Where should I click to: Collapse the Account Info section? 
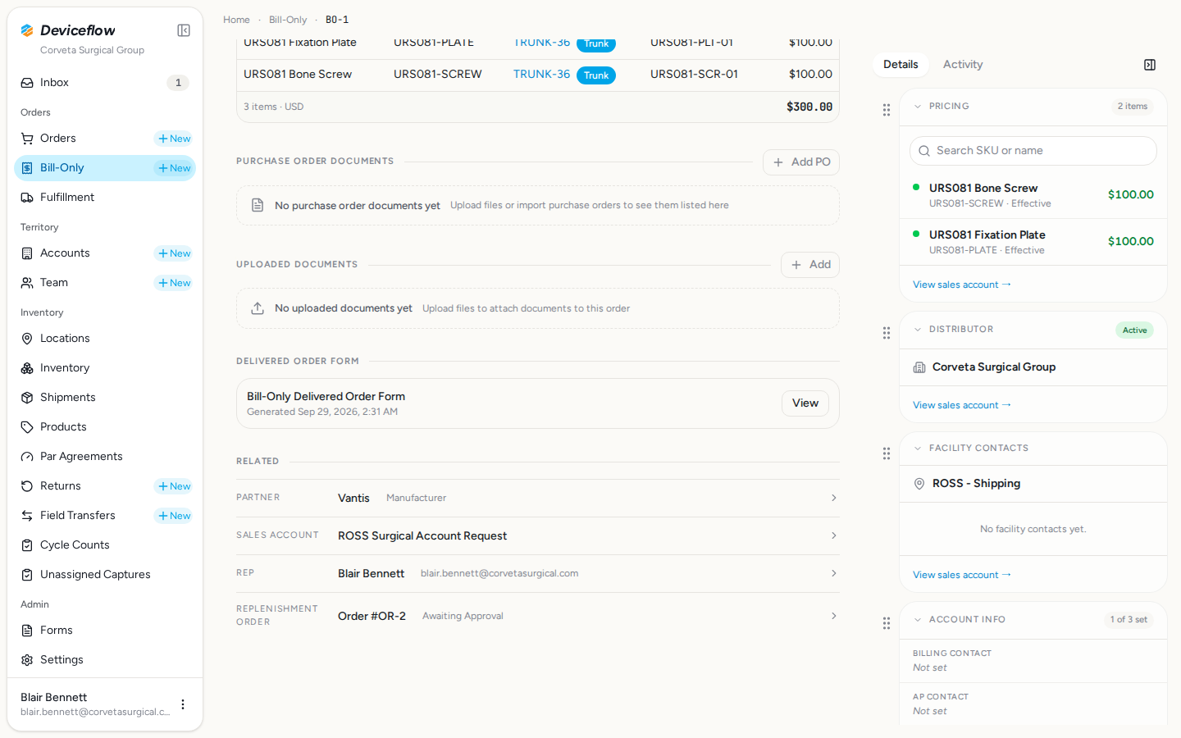click(918, 620)
